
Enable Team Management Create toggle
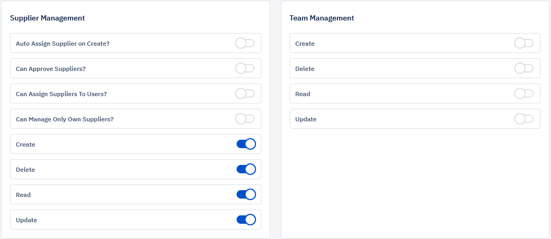[524, 44]
